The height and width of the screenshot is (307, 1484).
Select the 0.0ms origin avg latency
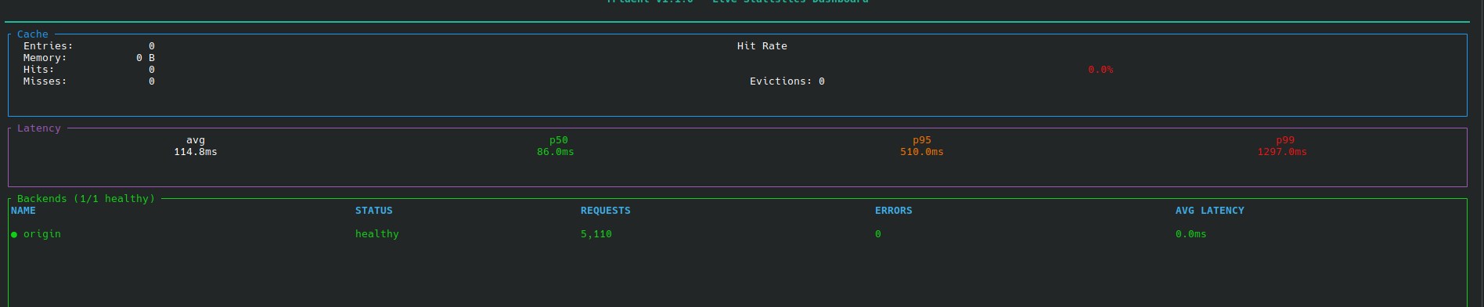pos(1191,234)
